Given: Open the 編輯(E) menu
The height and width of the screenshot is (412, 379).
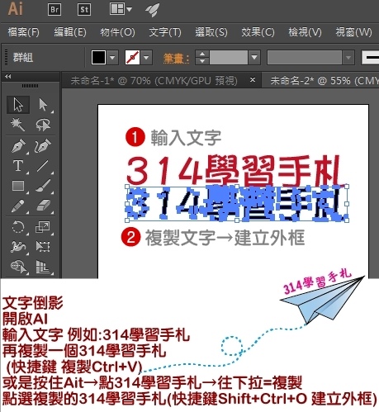Looking at the screenshot, I should [x=70, y=32].
